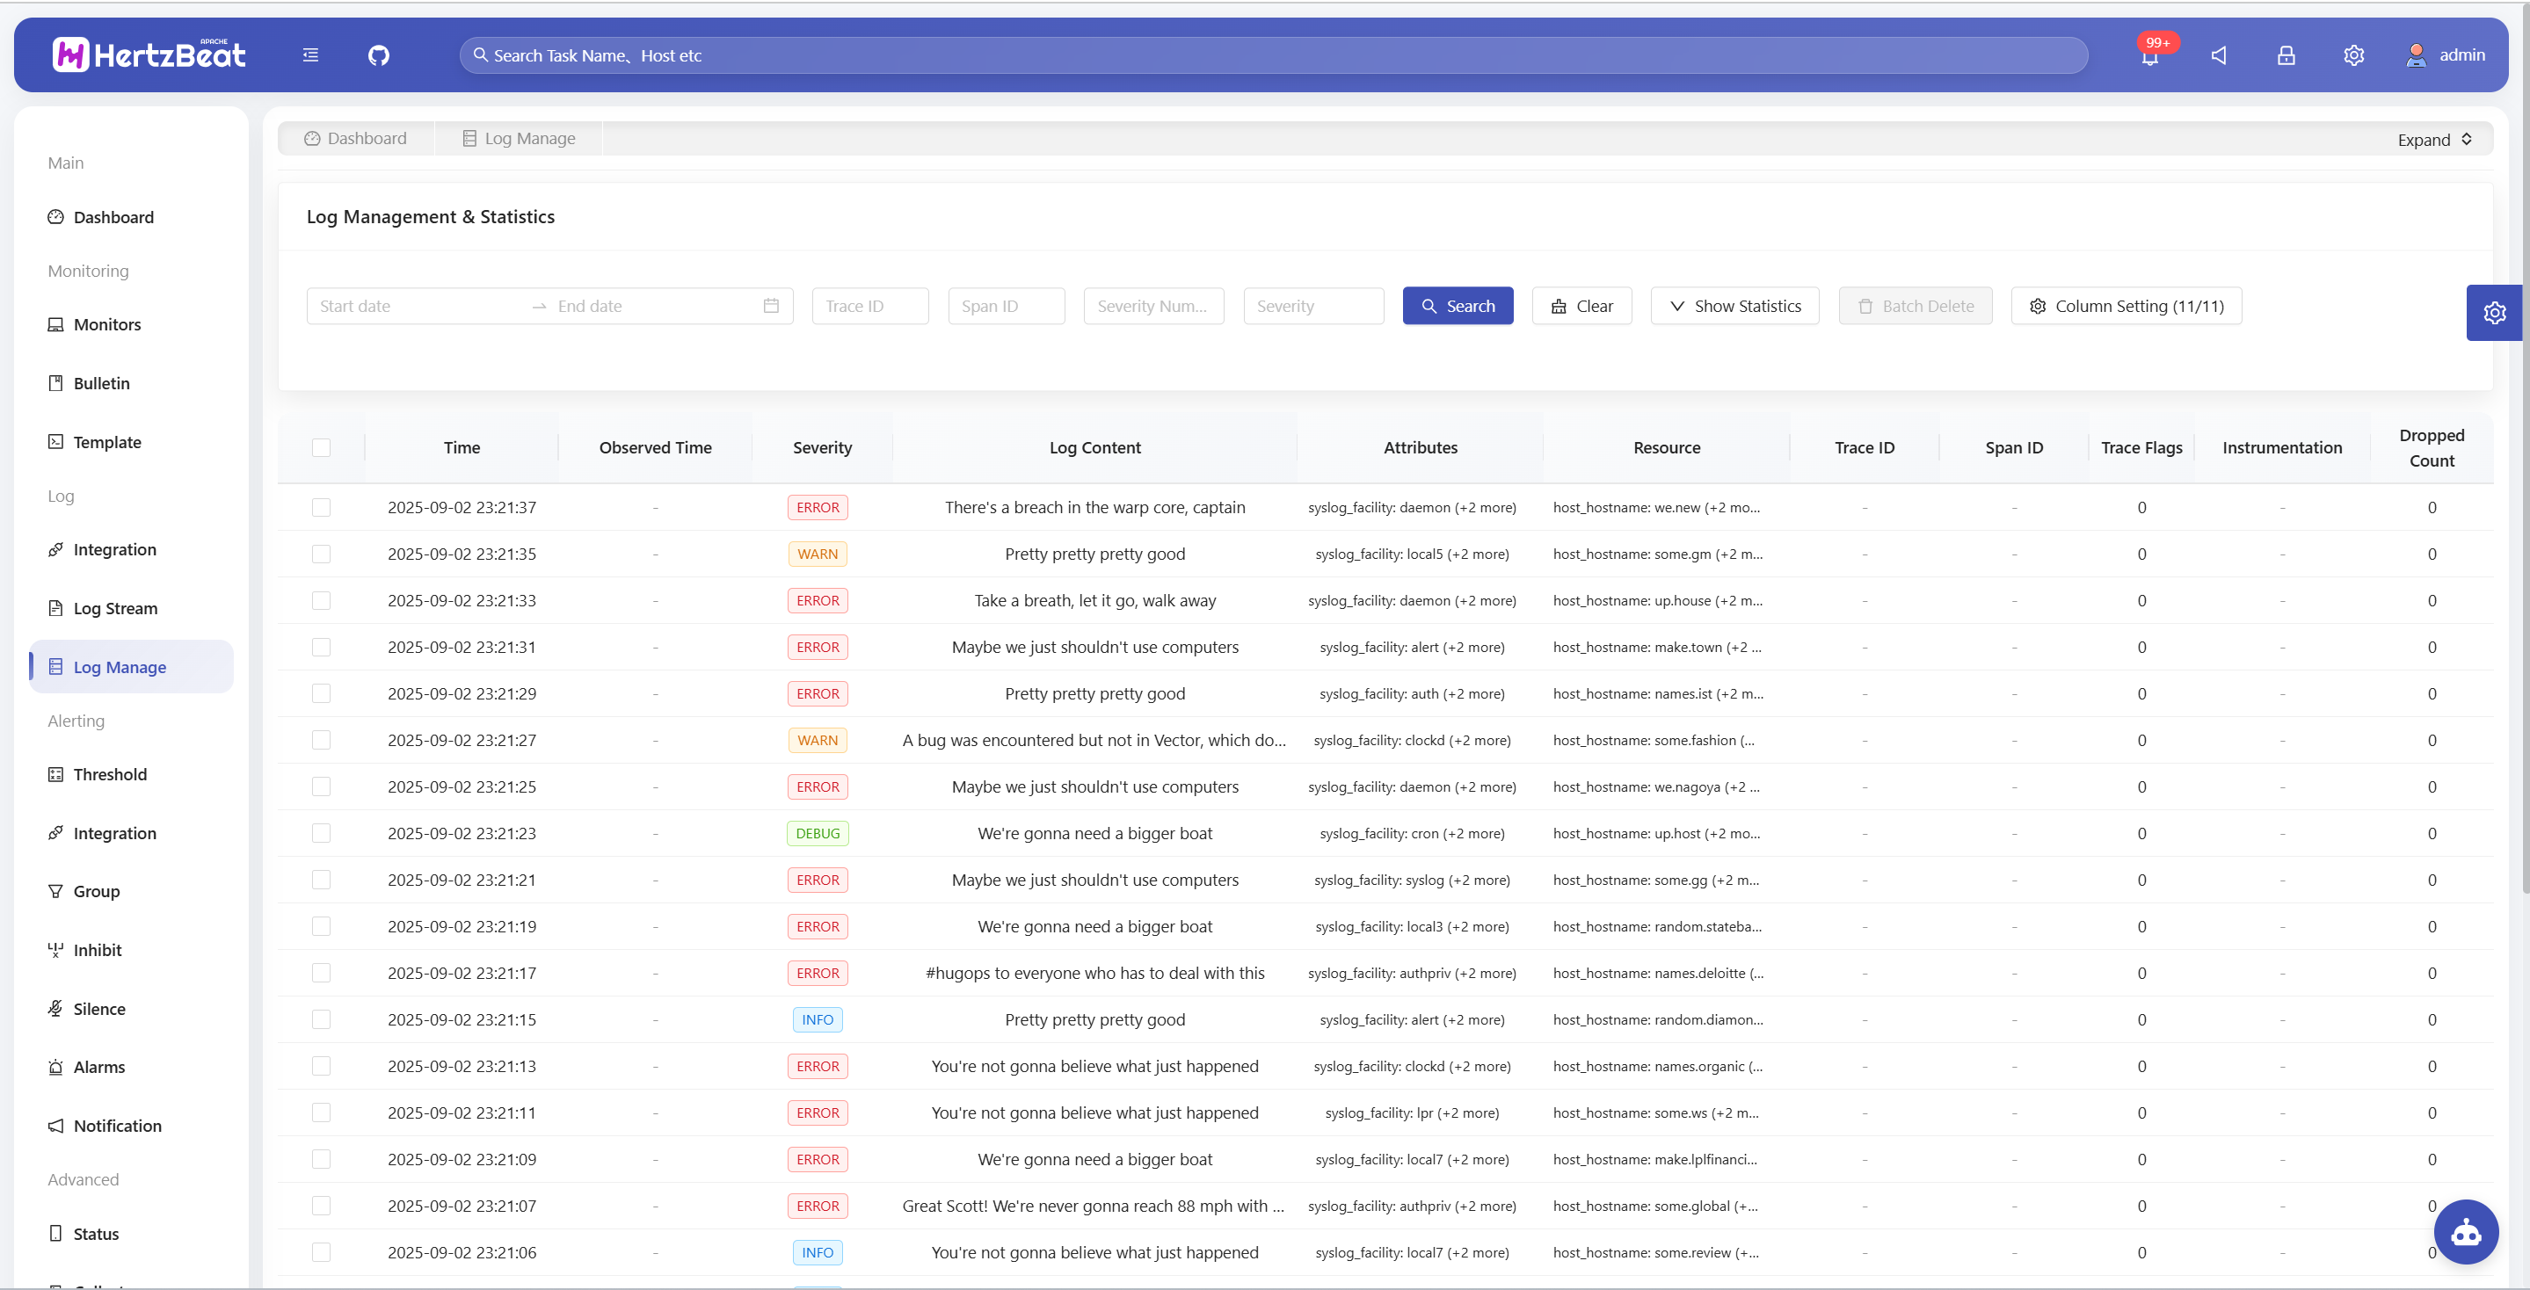The width and height of the screenshot is (2530, 1290).
Task: Focus the Trace ID input field
Action: [869, 307]
